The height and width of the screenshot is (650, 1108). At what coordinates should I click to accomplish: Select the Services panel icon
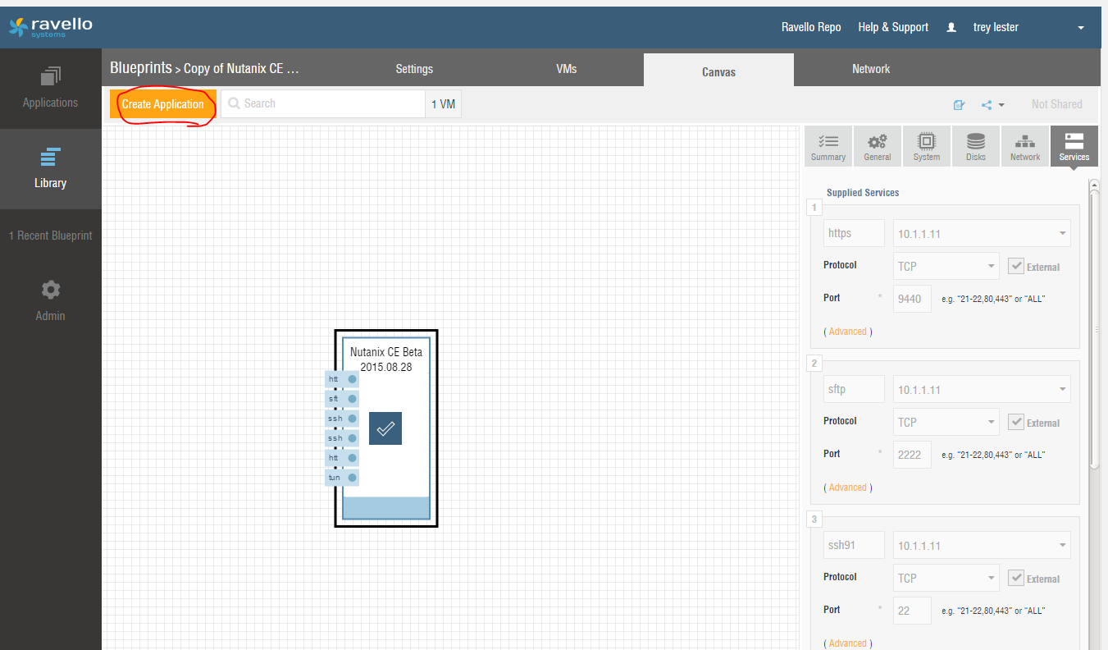1074,146
